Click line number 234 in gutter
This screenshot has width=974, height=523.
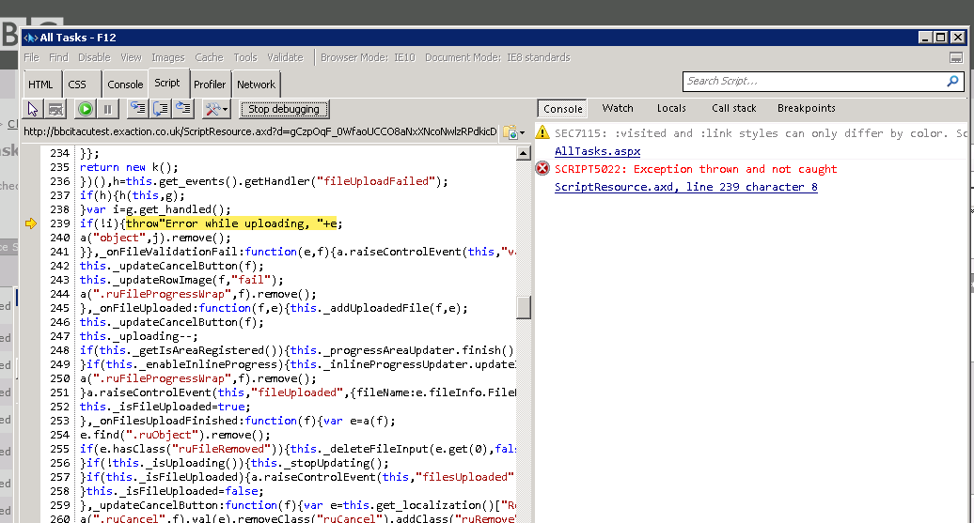pyautogui.click(x=59, y=153)
